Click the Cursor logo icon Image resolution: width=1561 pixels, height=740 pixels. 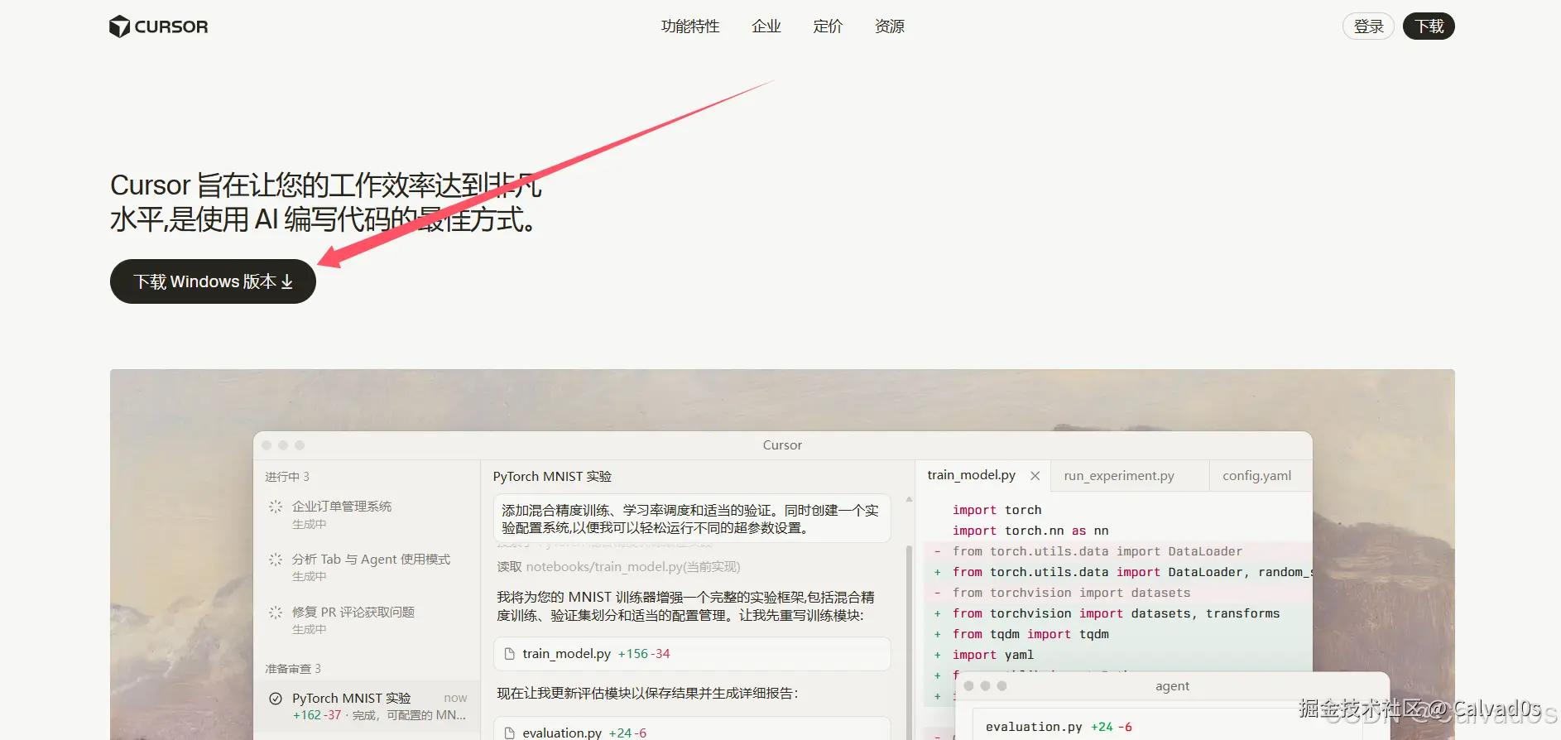click(x=119, y=26)
